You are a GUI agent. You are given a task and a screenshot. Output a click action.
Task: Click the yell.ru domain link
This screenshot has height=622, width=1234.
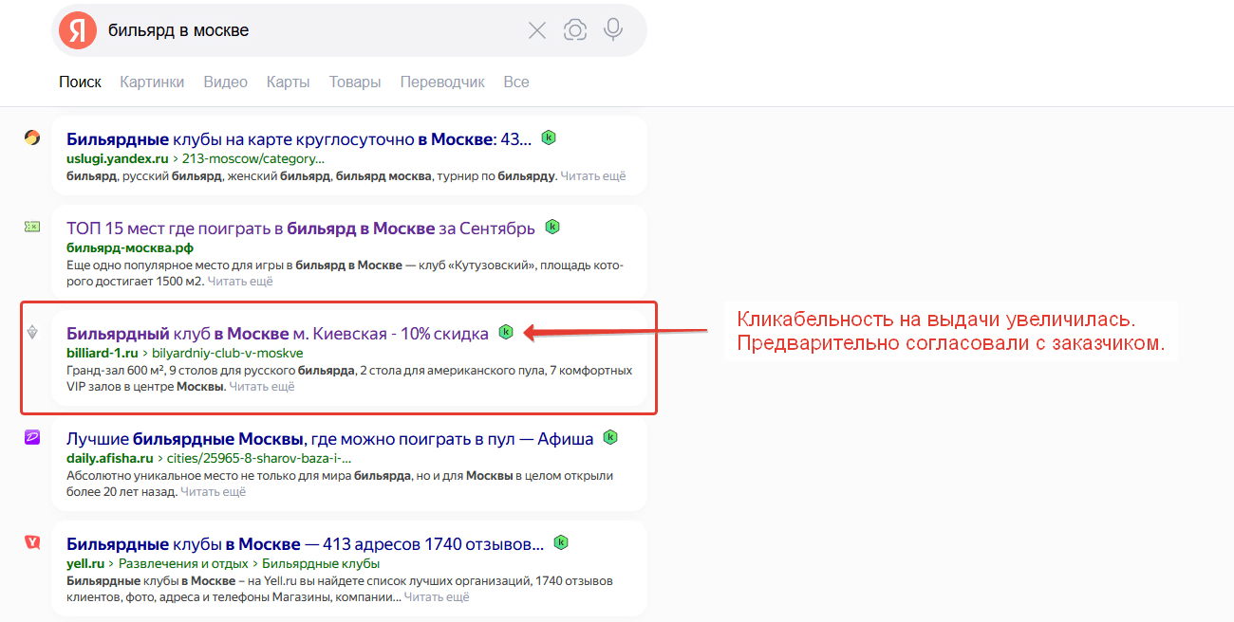coord(85,563)
